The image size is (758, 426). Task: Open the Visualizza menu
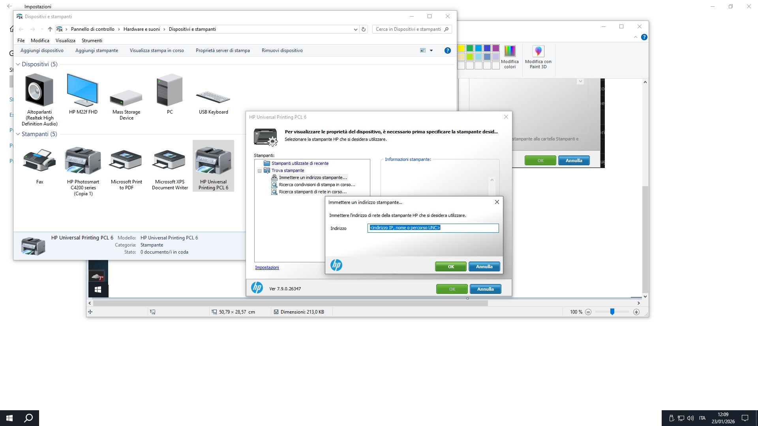tap(65, 41)
